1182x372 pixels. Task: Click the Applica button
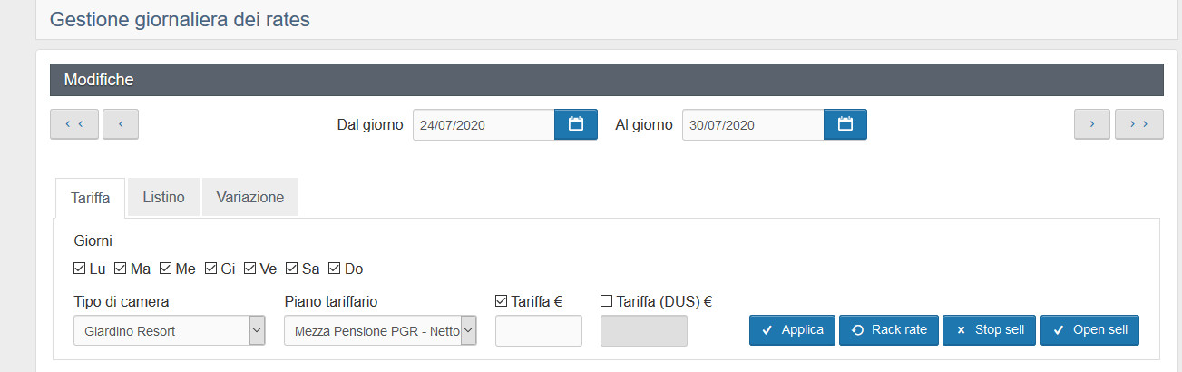793,330
